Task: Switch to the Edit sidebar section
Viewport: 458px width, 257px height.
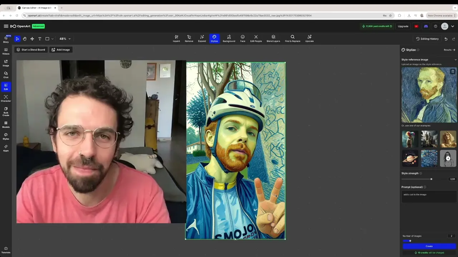Action: click(6, 87)
